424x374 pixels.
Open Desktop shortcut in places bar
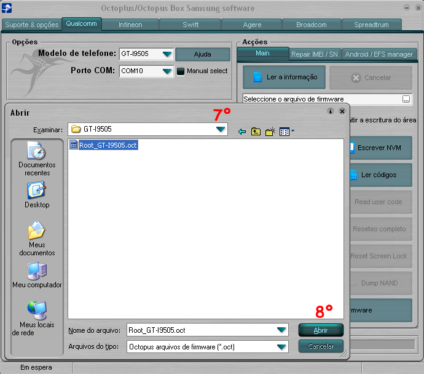[x=37, y=195]
